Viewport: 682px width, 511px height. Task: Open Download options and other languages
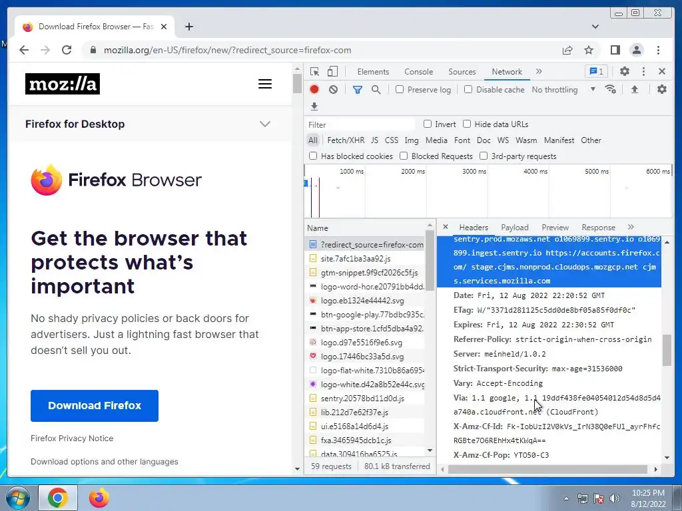click(105, 462)
